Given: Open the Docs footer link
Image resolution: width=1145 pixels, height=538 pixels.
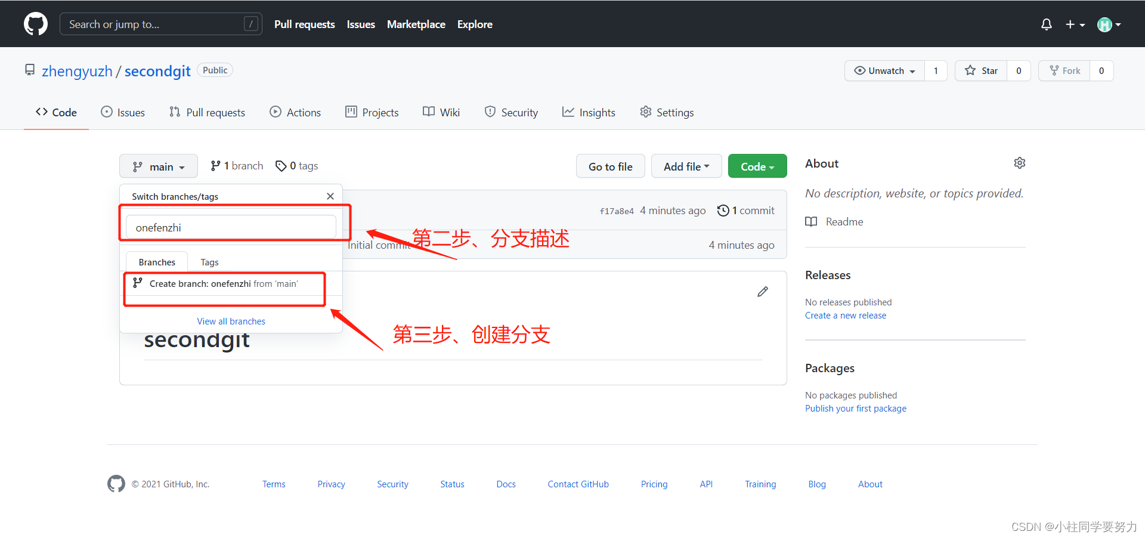Looking at the screenshot, I should point(506,484).
